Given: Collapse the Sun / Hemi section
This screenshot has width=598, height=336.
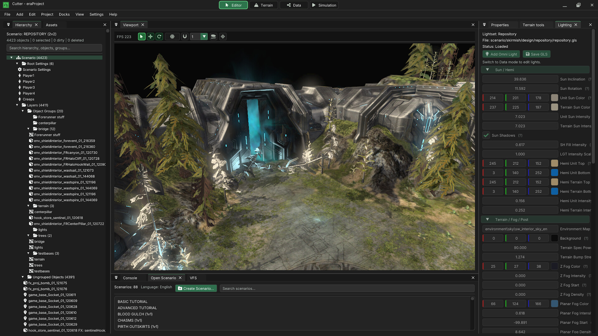Looking at the screenshot, I should coord(487,70).
